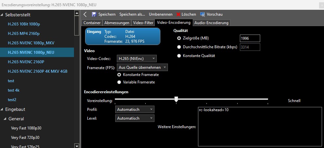Image resolution: width=324 pixels, height=148 pixels.
Task: Select preset H.265 NVENC 1080p_MKV
Action: point(31,43)
